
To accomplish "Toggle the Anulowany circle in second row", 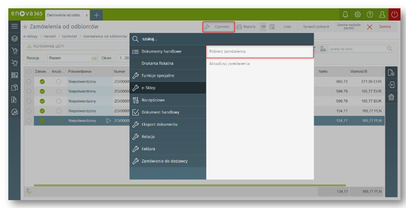I will [x=59, y=91].
